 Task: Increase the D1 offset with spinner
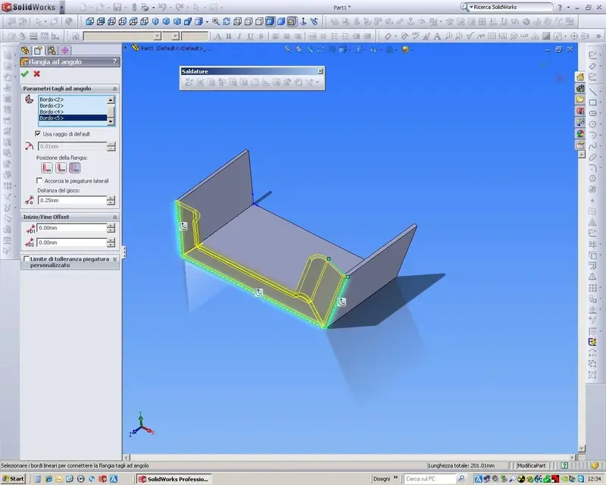coord(111,226)
